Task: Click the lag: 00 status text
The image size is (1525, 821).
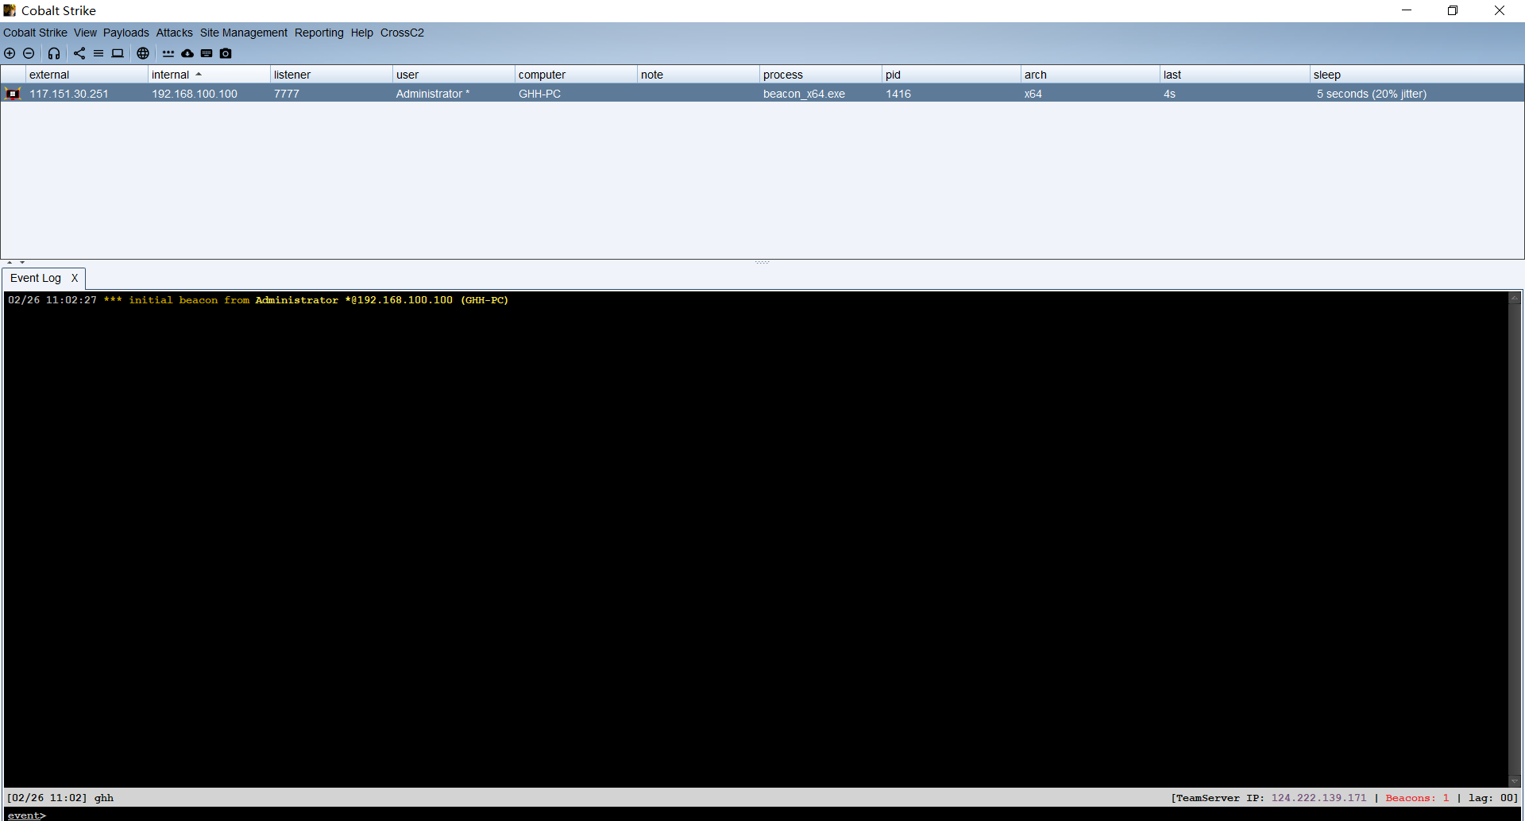Action: [1493, 798]
